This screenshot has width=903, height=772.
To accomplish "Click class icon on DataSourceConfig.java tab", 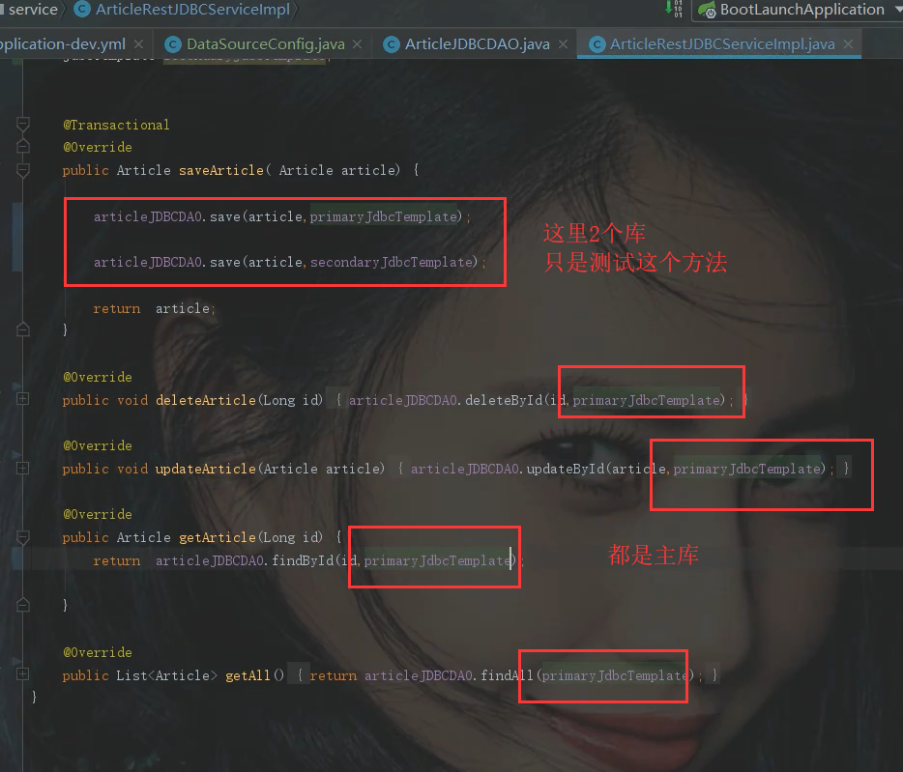I will [x=173, y=44].
